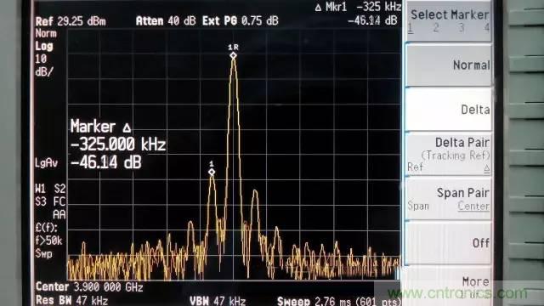Image resolution: width=544 pixels, height=306 pixels.
Task: Click the Center 3.900 000 GHz readout
Action: point(89,287)
